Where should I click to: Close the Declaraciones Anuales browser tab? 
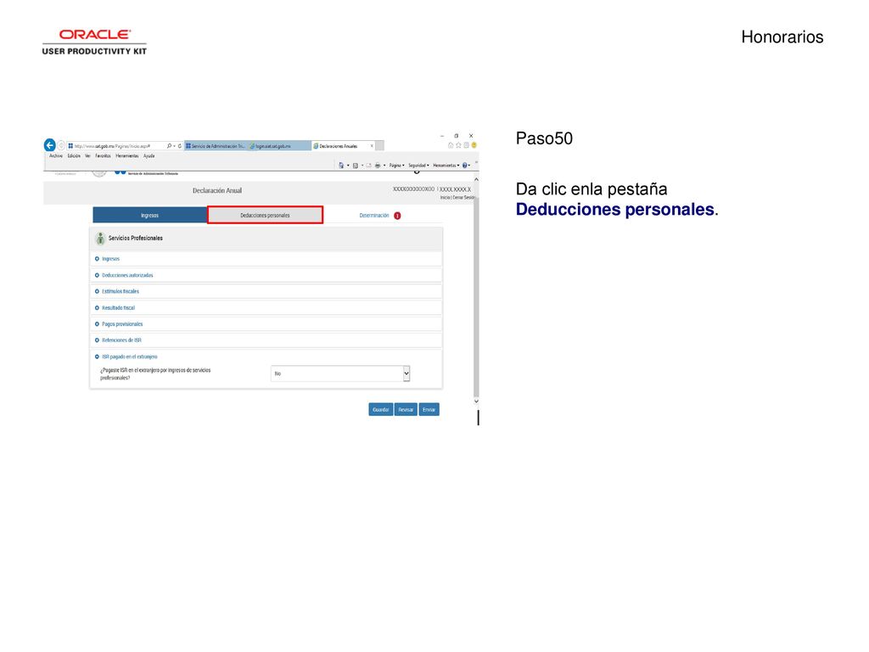coord(372,146)
